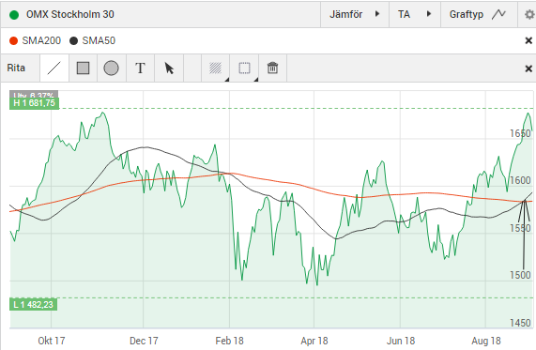Close the Rita drawing toolbar

pyautogui.click(x=528, y=68)
